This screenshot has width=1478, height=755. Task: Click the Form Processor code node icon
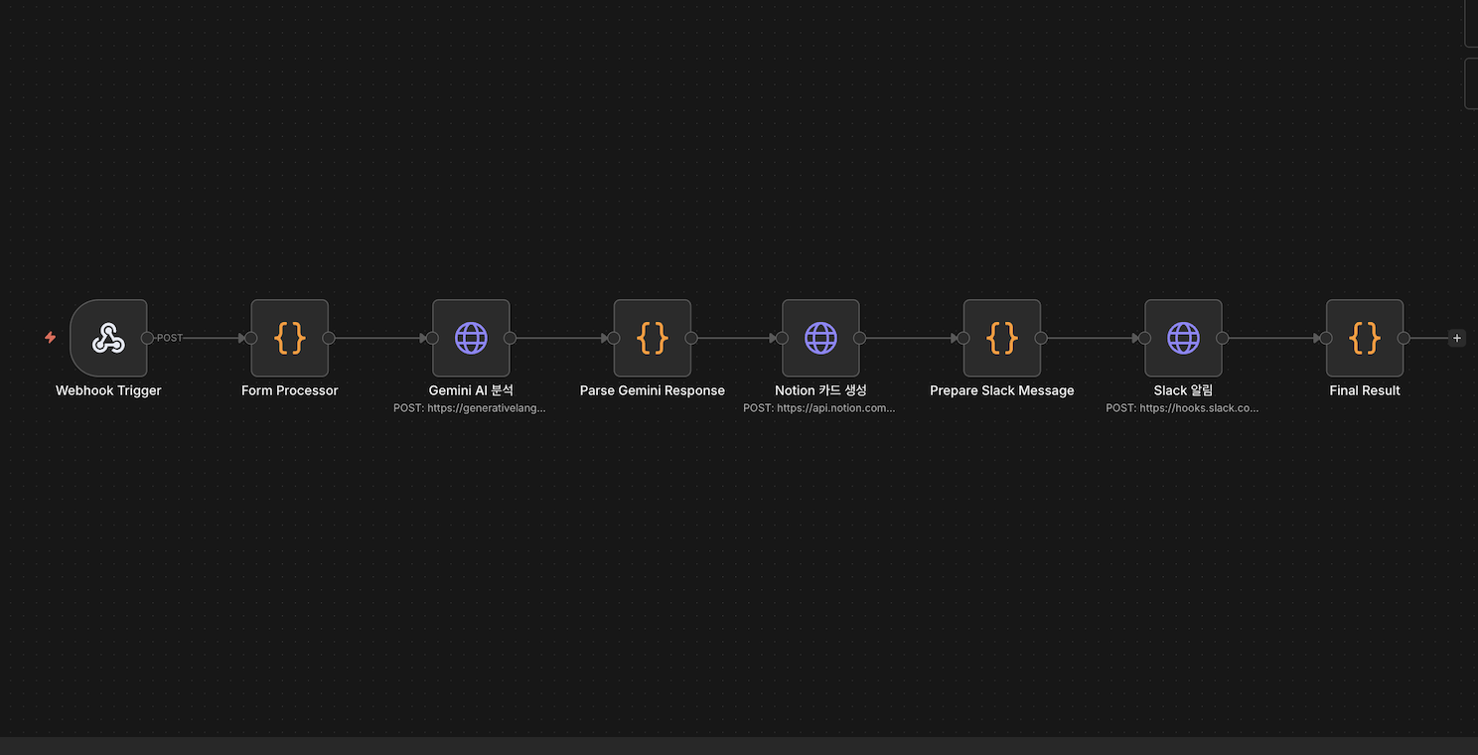(x=289, y=338)
